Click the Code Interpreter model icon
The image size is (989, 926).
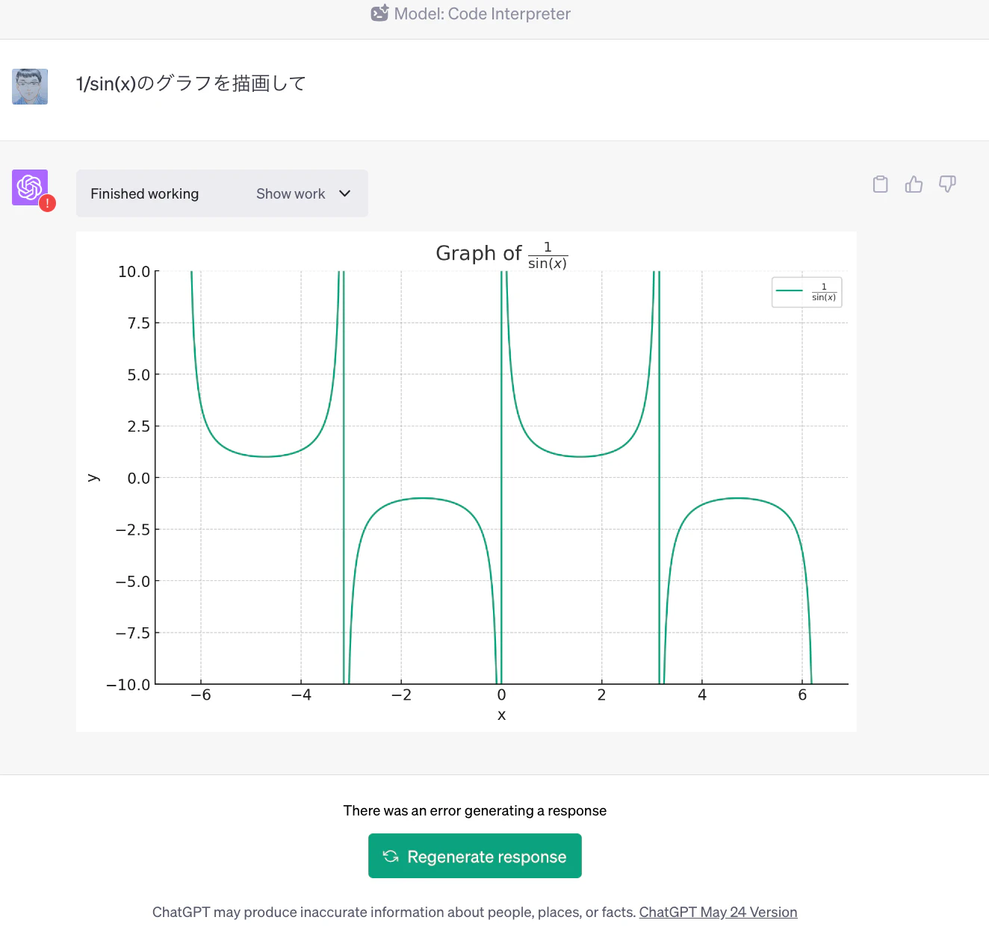pos(379,13)
